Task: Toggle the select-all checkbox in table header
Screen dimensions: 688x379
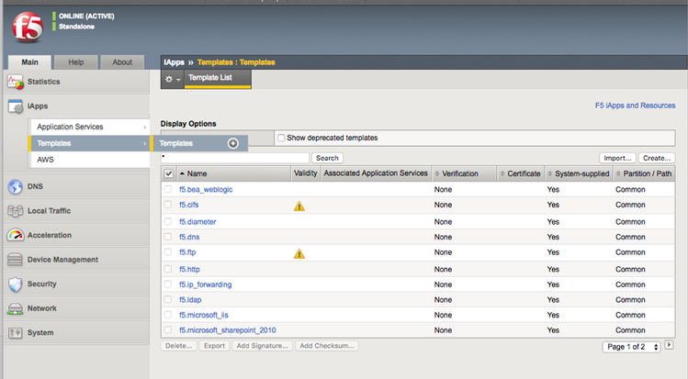Action: point(168,173)
